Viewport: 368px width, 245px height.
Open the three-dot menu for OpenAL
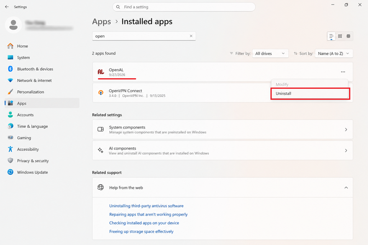point(343,72)
